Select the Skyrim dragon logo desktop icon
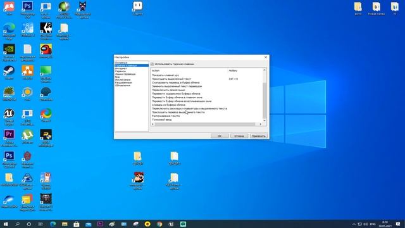Screen dimensions: 405x228 [x=46, y=31]
